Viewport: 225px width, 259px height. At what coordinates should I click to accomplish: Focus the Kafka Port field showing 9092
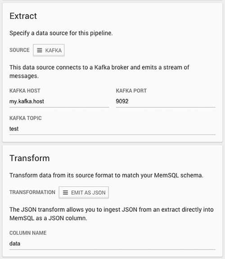(x=166, y=101)
